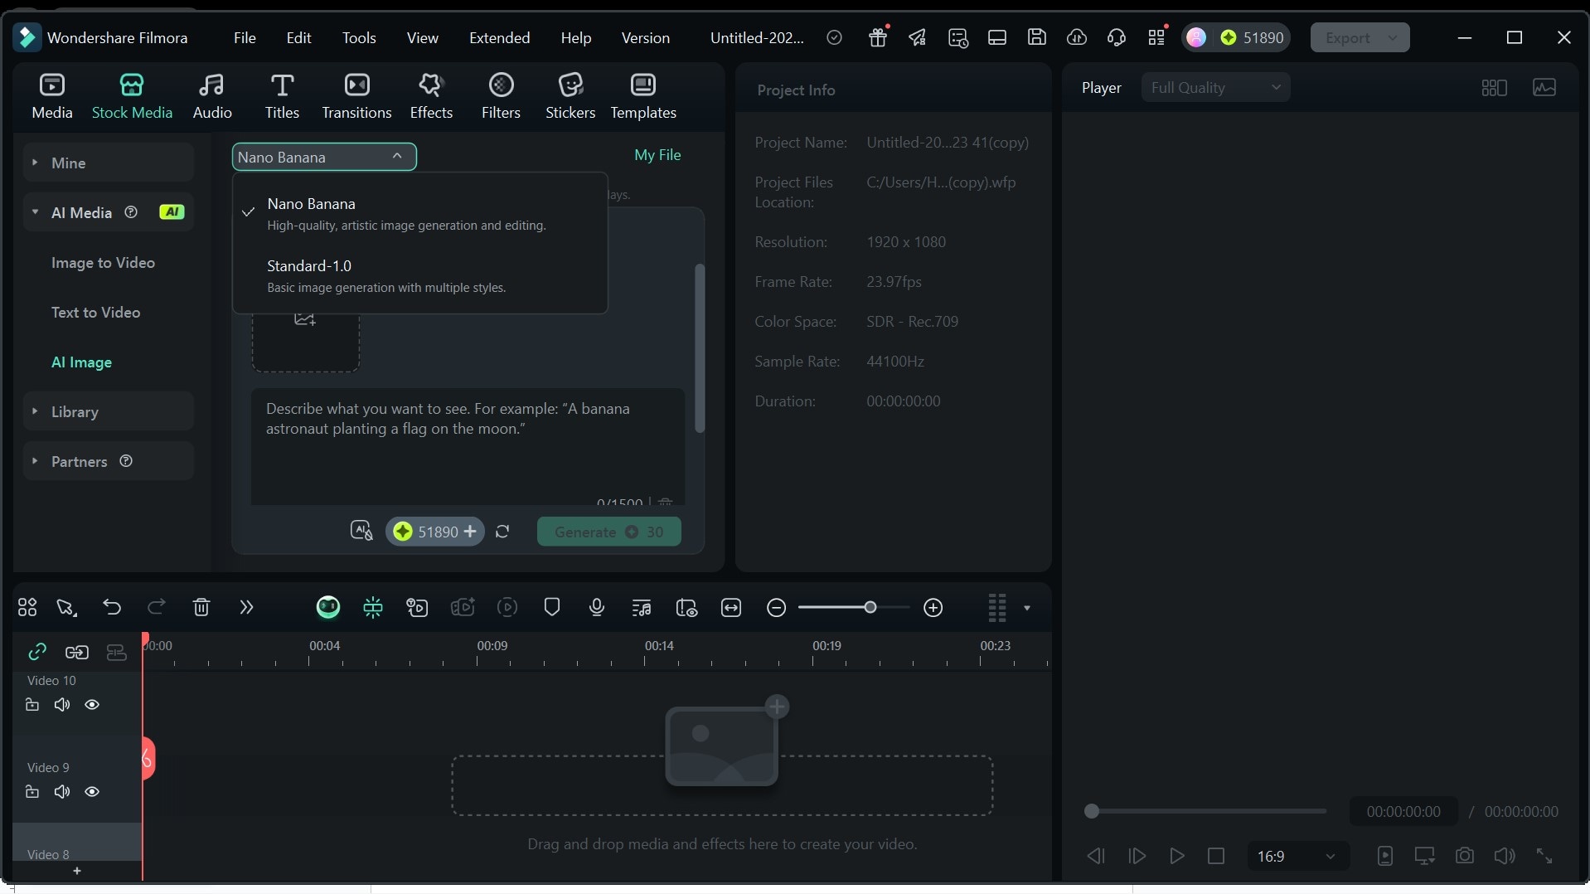
Task: Save the project with the floppy disk icon
Action: [x=1037, y=37]
